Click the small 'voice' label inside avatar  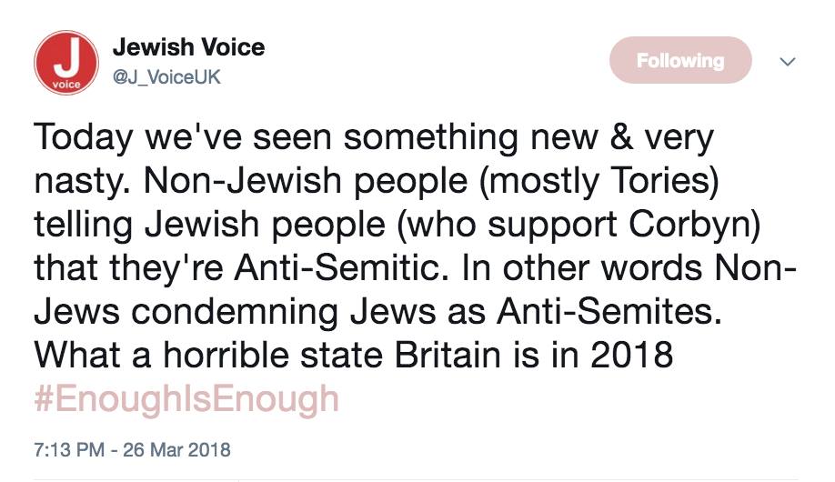coord(66,85)
